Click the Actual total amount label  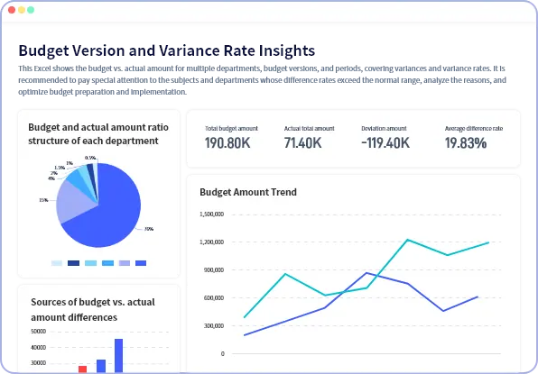pos(309,129)
